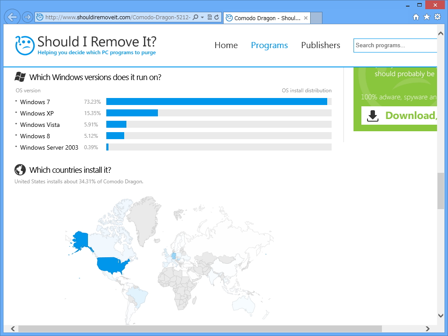Go back with the browser Back arrow
The image size is (448, 336).
(12, 17)
